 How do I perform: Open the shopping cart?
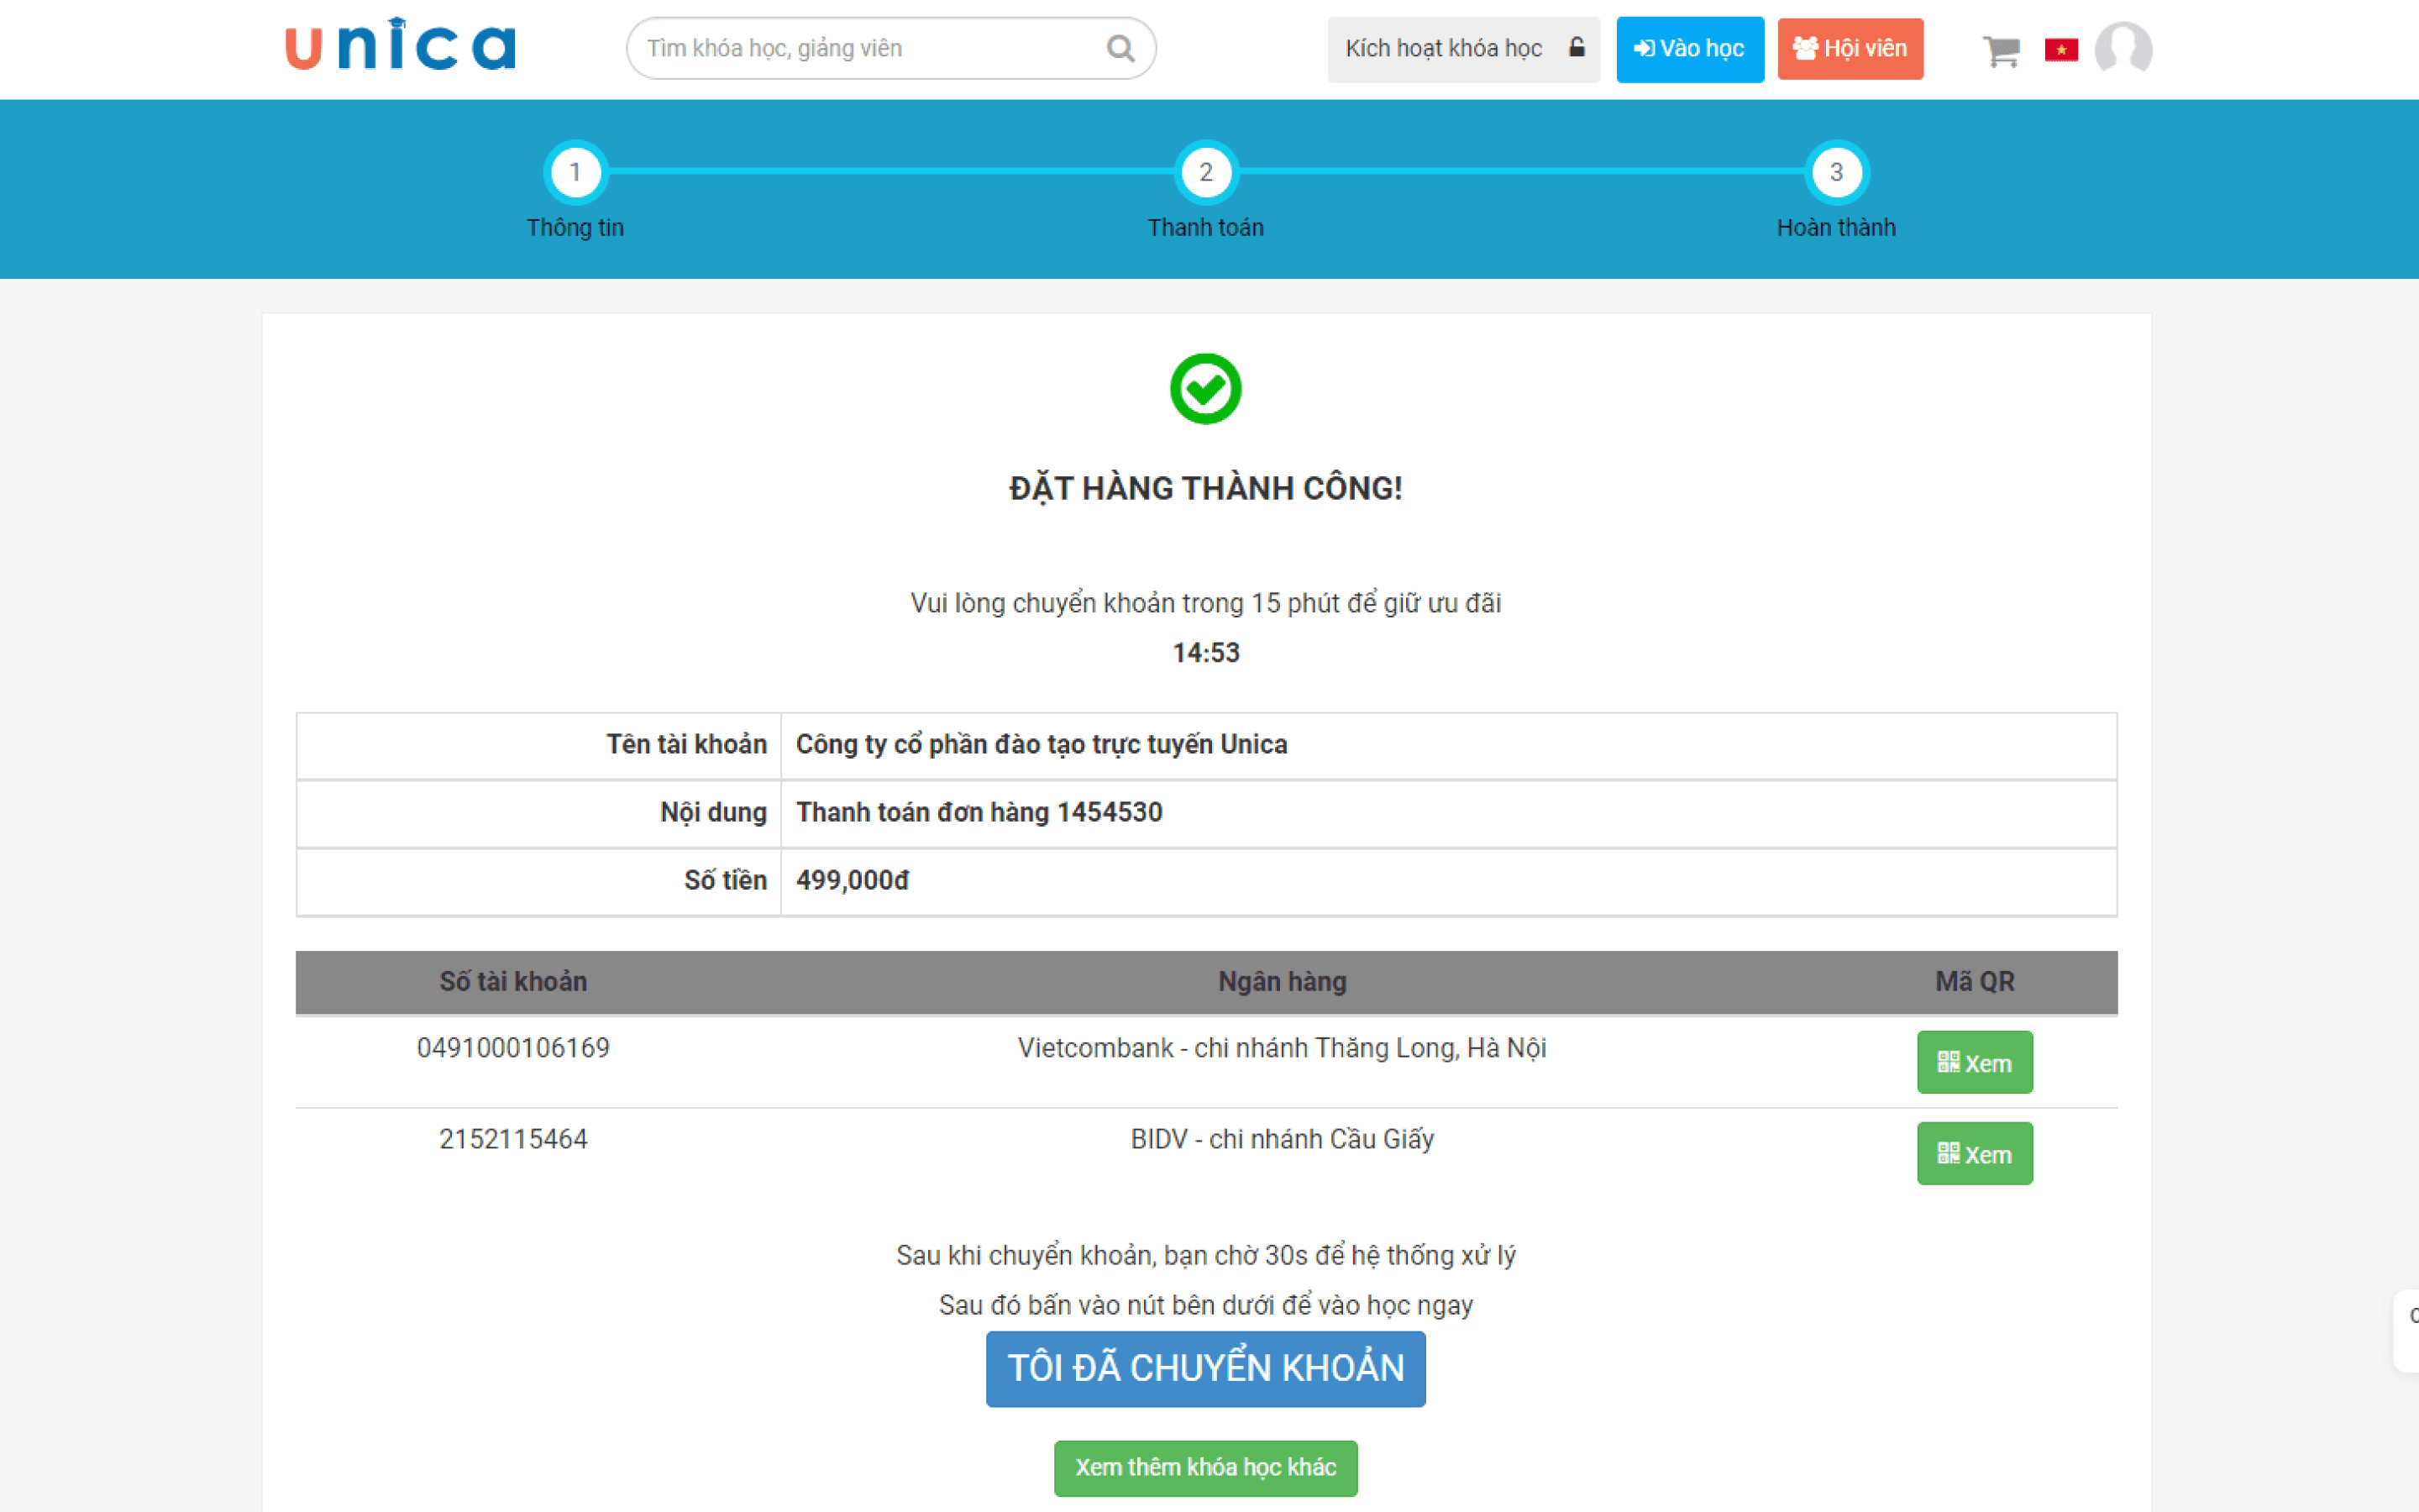pyautogui.click(x=2002, y=50)
